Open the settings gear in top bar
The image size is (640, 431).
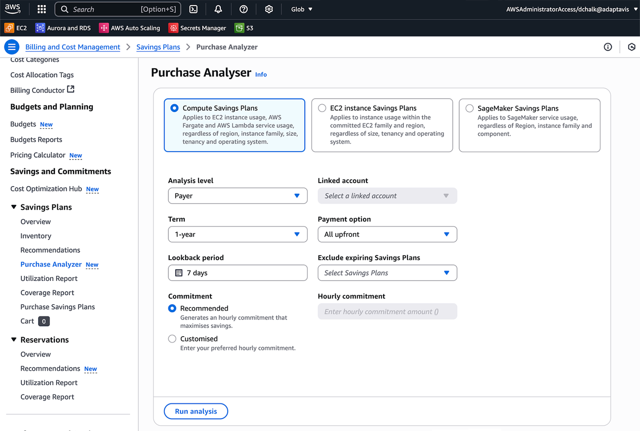(269, 9)
